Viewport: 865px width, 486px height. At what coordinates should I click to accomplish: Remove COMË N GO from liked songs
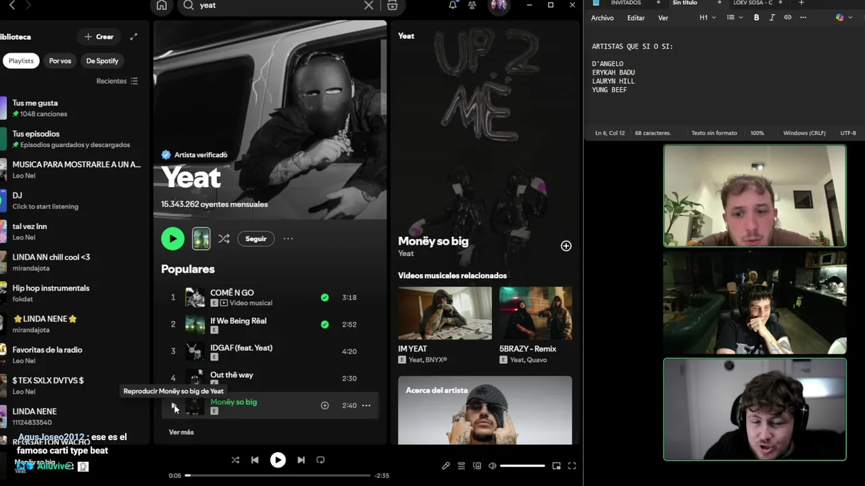pyautogui.click(x=325, y=297)
